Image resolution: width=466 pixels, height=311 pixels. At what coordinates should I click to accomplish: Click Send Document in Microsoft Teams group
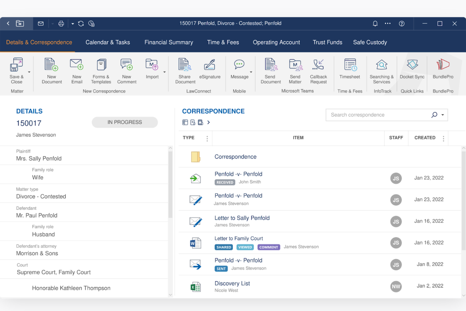coord(270,71)
